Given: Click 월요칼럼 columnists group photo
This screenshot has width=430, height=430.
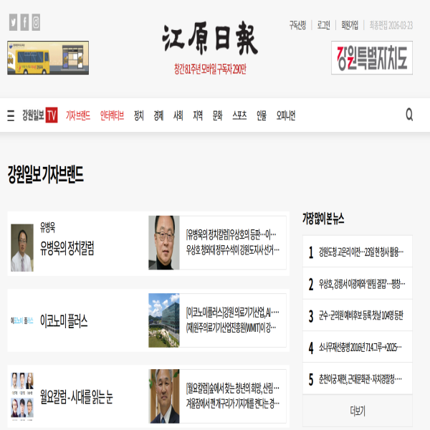Looking at the screenshot, I should pyautogui.click(x=22, y=396).
